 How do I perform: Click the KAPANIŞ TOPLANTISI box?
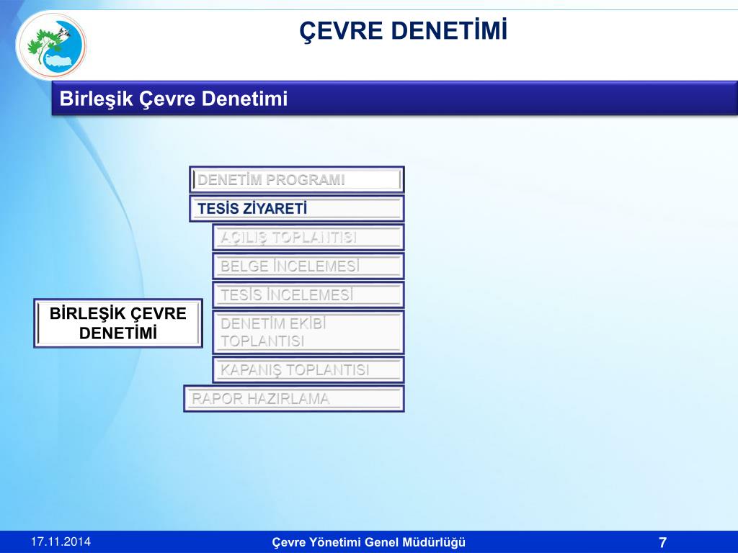(308, 369)
